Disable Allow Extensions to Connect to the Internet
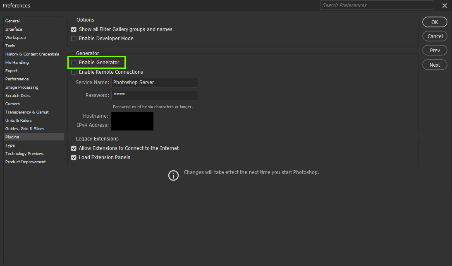Viewport: 452px width, 266px height. 74,148
